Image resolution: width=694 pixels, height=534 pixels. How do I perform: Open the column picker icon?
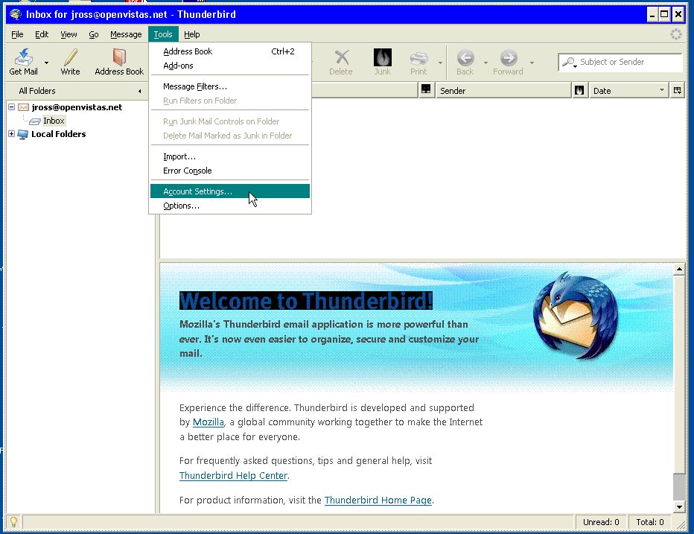point(677,90)
